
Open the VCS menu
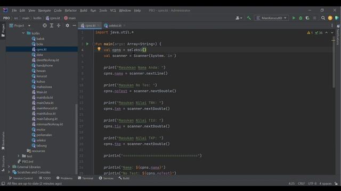[113, 11]
